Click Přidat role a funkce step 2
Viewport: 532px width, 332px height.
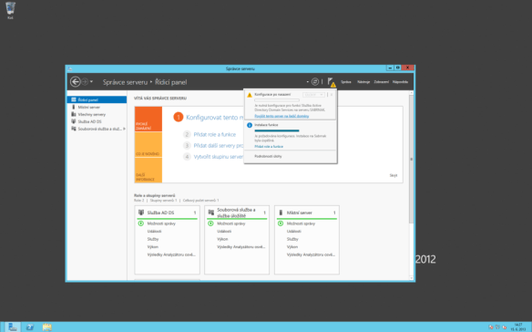214,135
